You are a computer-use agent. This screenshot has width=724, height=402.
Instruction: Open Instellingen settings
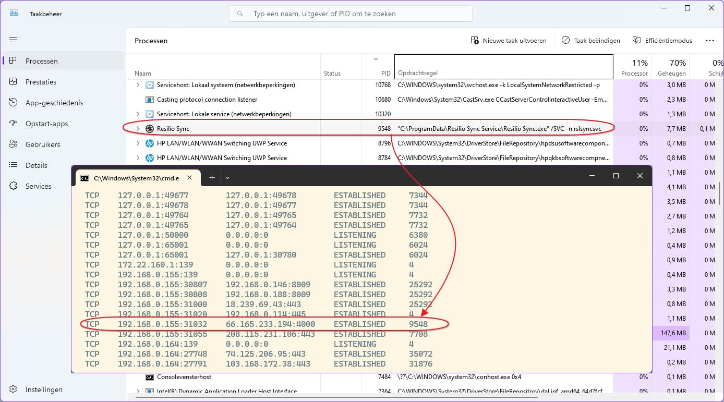44,389
